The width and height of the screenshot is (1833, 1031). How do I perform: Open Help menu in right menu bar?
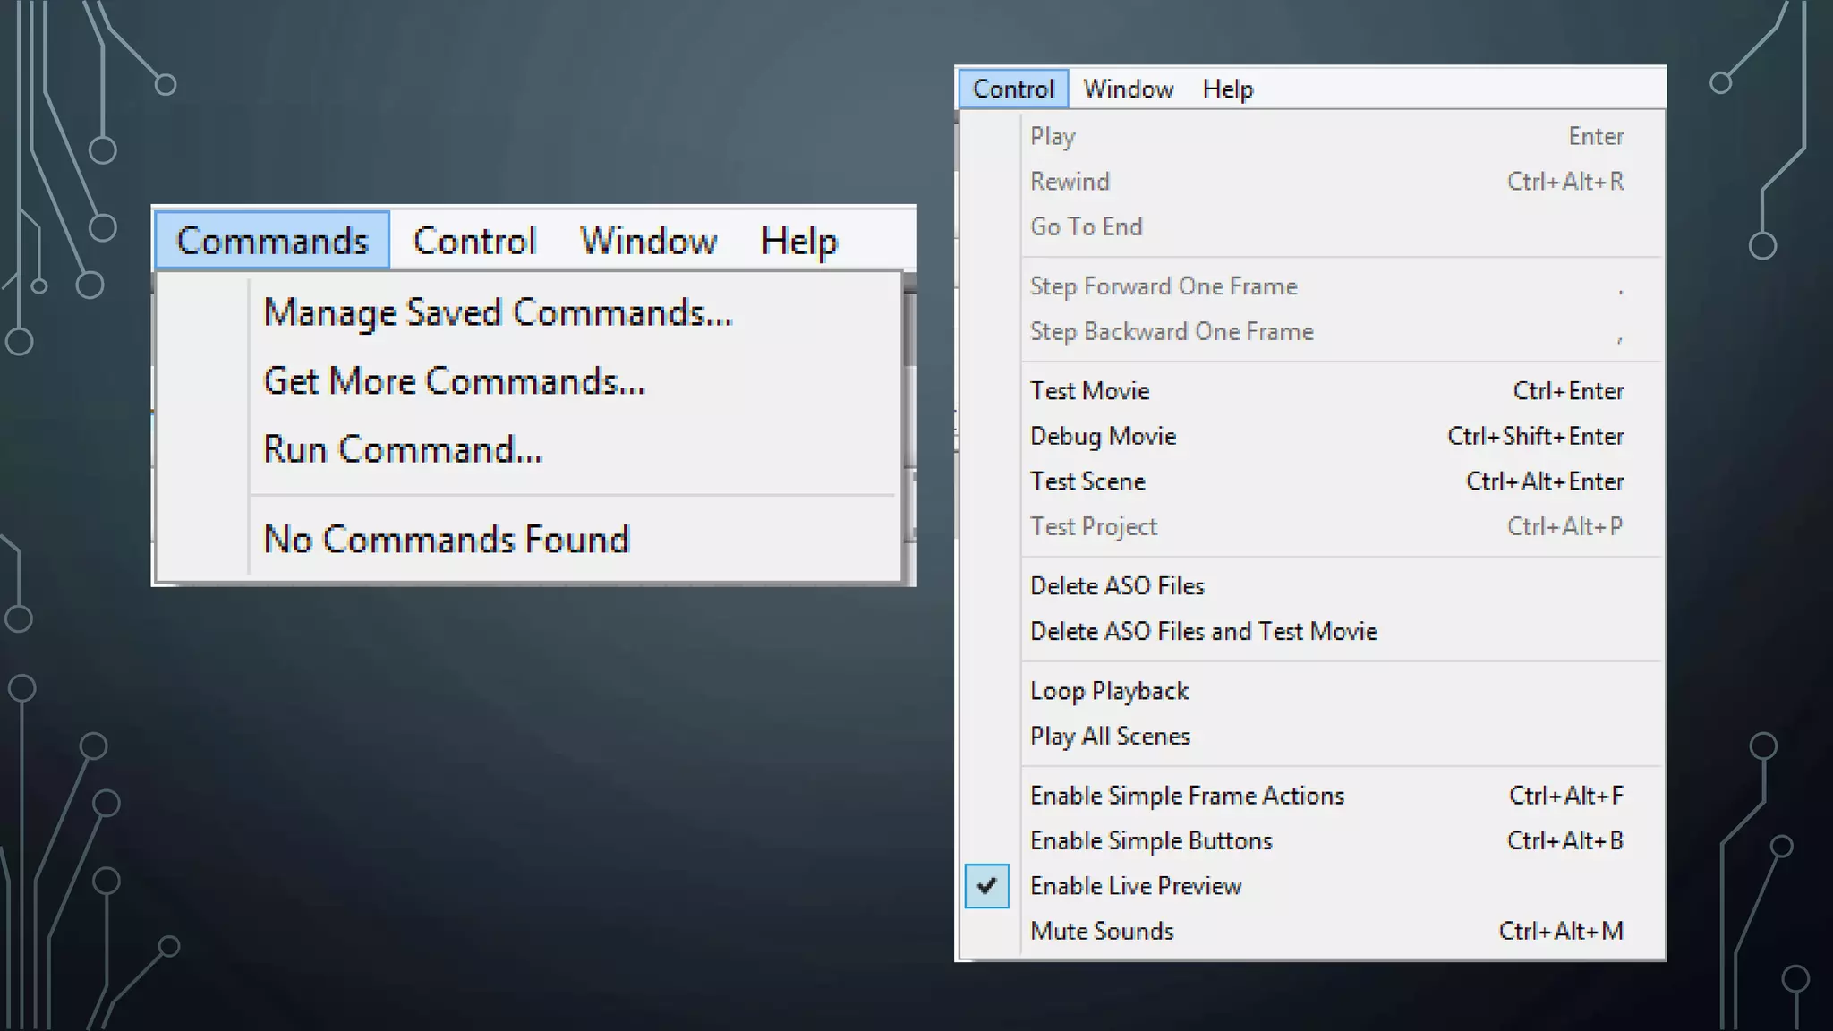coord(1227,89)
